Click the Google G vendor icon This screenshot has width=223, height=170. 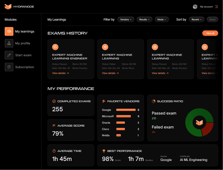(x=55, y=47)
